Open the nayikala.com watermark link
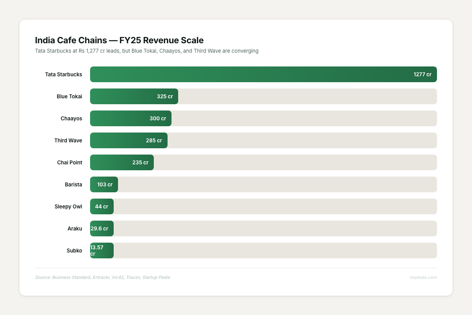Image resolution: width=472 pixels, height=315 pixels. coord(423,277)
